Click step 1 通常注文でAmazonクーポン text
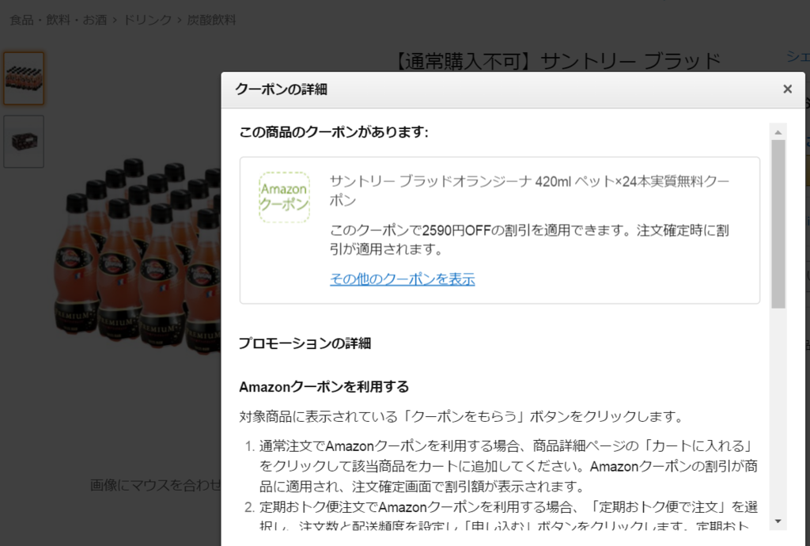The width and height of the screenshot is (810, 546). (x=509, y=466)
